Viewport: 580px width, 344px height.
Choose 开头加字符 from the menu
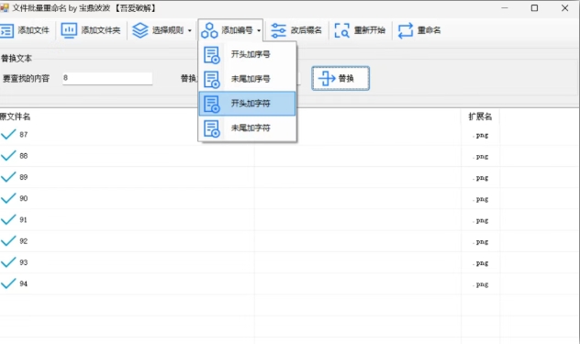[x=247, y=104]
